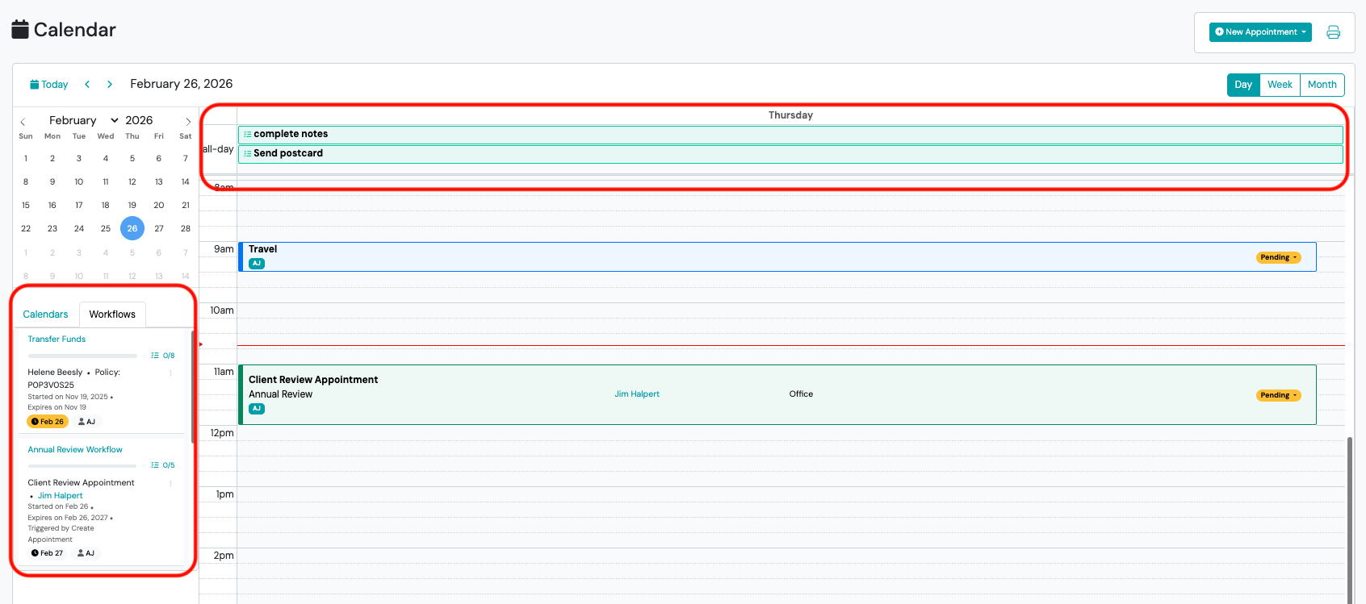
Task: Select February 19 in the mini calendar
Action: click(132, 205)
